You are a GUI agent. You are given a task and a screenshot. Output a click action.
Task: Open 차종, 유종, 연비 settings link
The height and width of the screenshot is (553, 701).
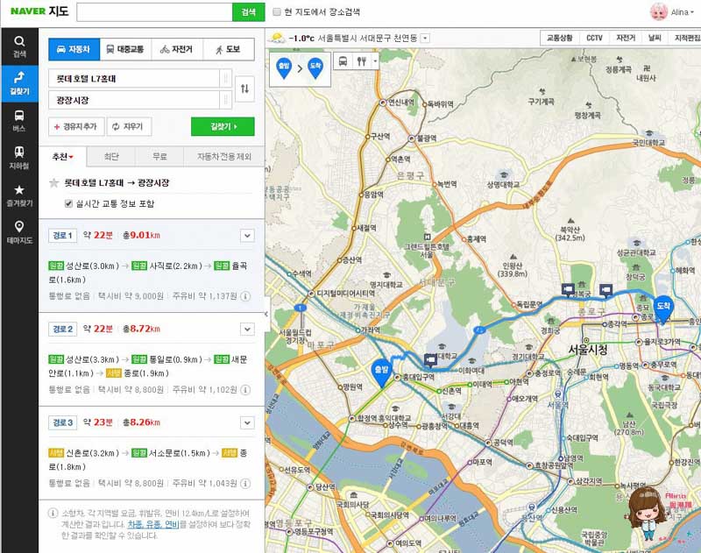(153, 524)
